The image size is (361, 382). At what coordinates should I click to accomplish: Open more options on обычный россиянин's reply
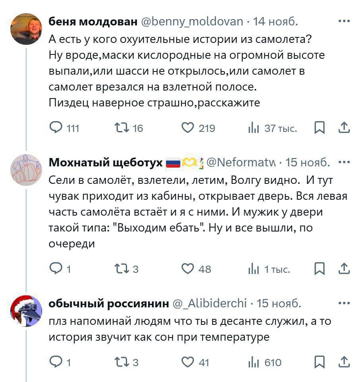(x=344, y=303)
